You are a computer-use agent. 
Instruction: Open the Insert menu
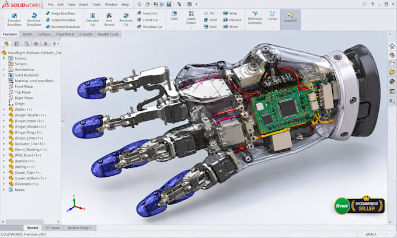tap(83, 4)
